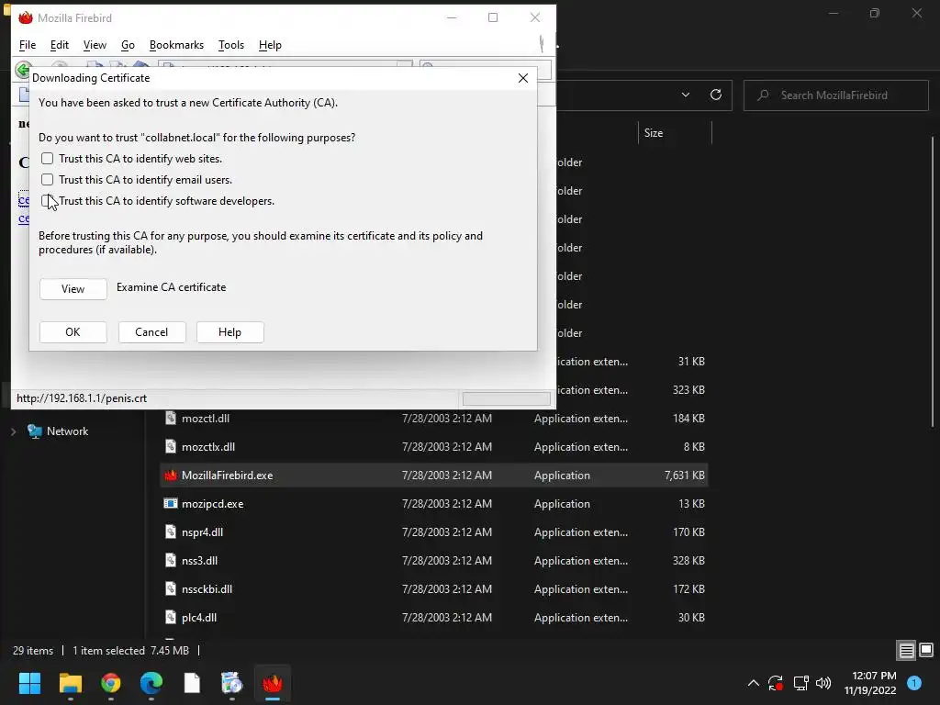Click the plc4.dll file icon
This screenshot has width=940, height=705.
171,618
